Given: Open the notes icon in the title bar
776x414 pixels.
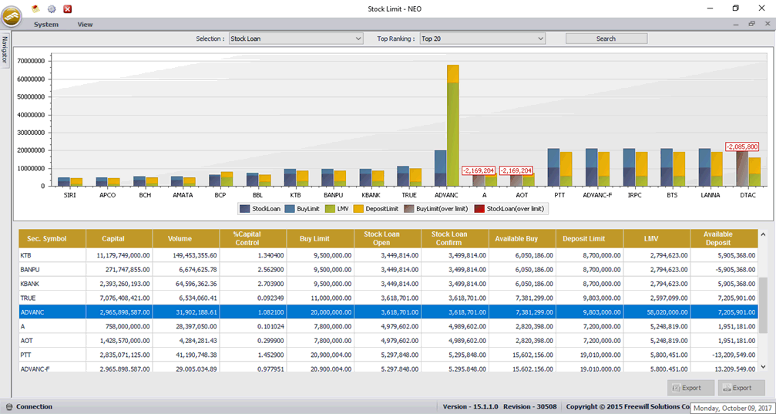Looking at the screenshot, I should 35,8.
